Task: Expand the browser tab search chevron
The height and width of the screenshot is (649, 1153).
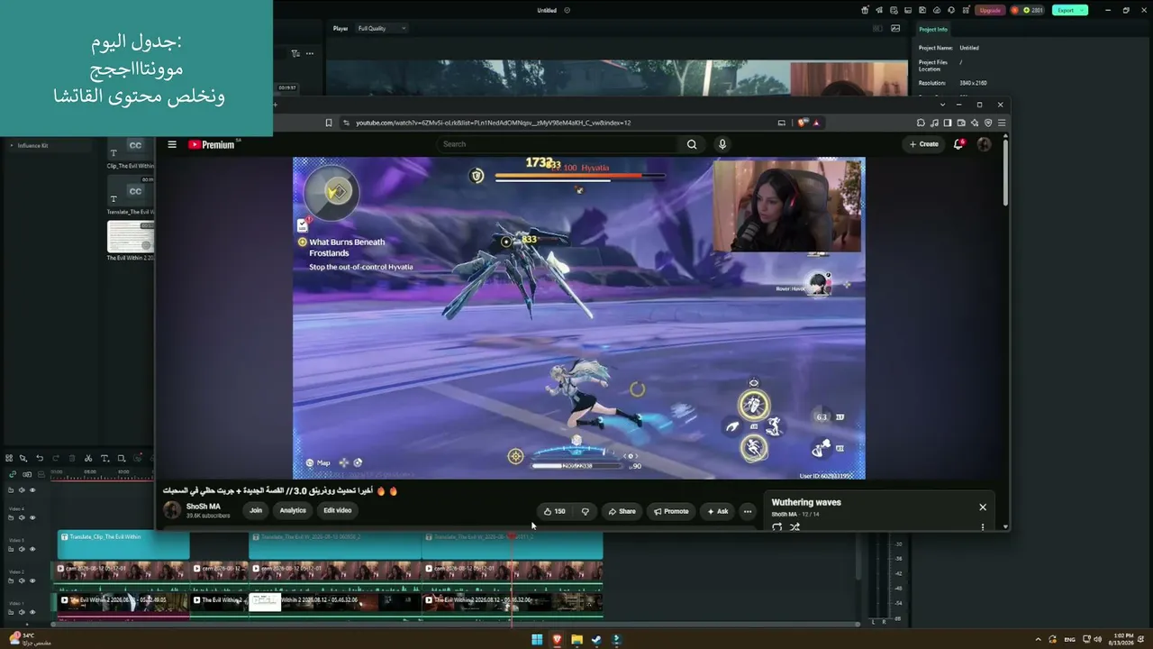Action: pos(943,105)
